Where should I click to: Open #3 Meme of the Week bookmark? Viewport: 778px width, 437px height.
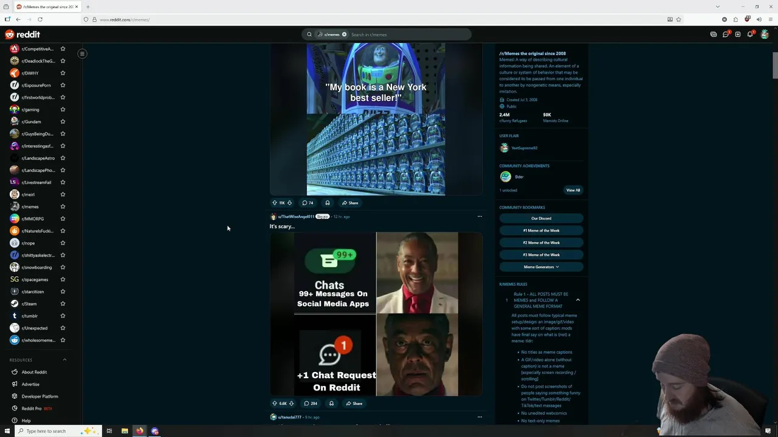click(x=541, y=255)
